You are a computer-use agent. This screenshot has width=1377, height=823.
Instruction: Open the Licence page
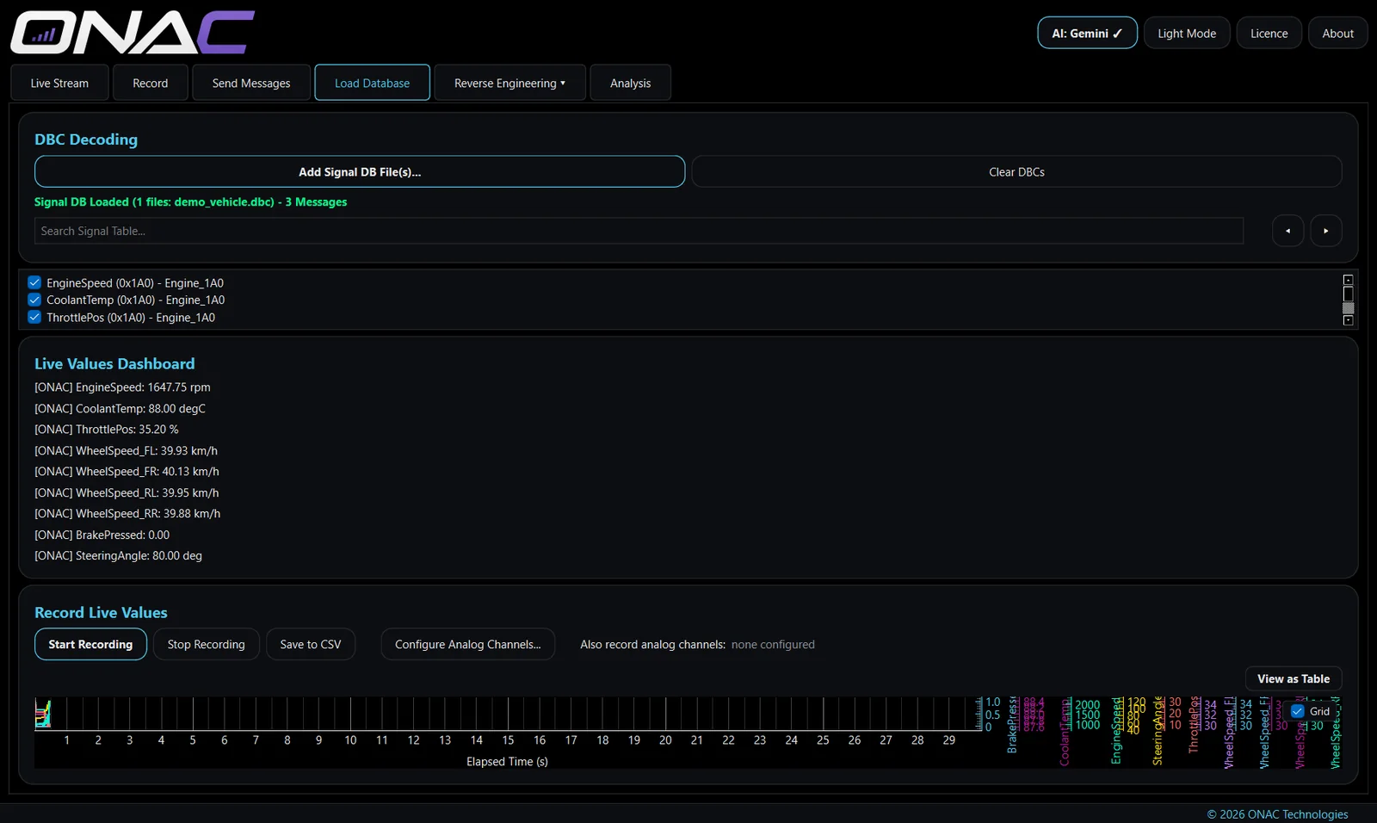tap(1269, 33)
